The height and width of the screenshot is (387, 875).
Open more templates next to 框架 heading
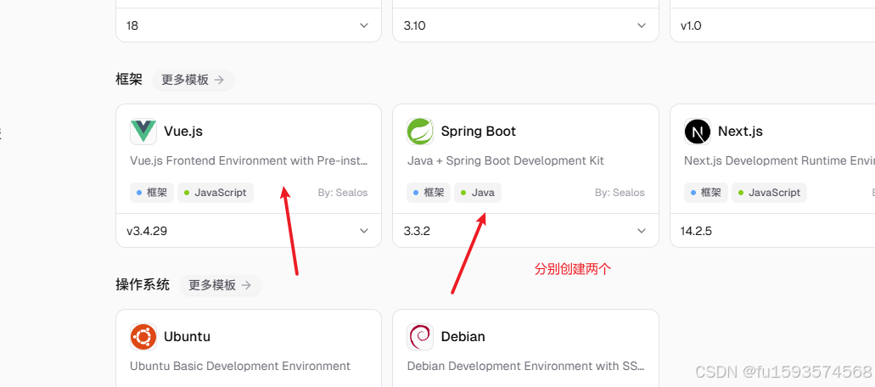[194, 80]
